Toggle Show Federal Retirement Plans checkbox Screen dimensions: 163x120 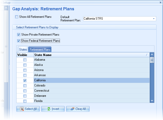pos(19,41)
